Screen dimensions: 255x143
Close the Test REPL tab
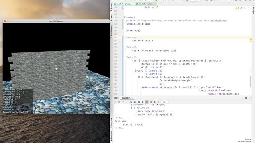point(132,98)
